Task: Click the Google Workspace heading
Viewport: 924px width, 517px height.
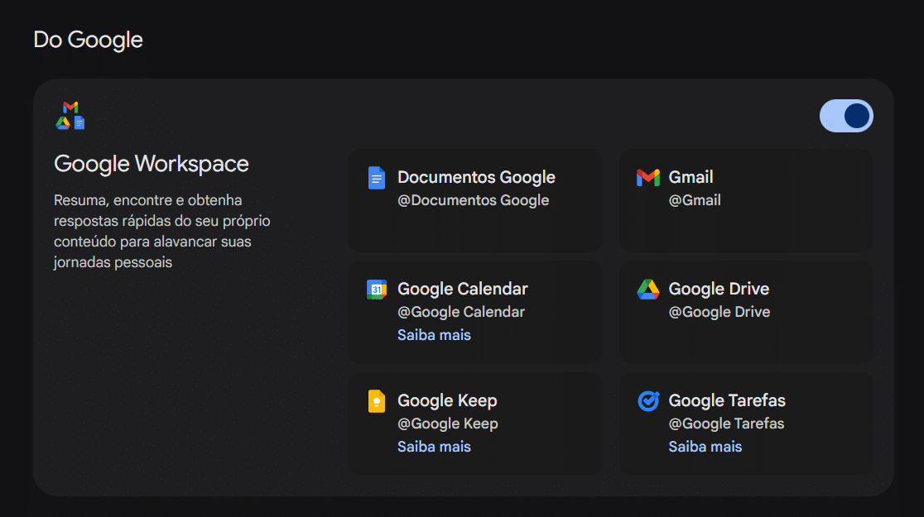Action: (x=152, y=164)
